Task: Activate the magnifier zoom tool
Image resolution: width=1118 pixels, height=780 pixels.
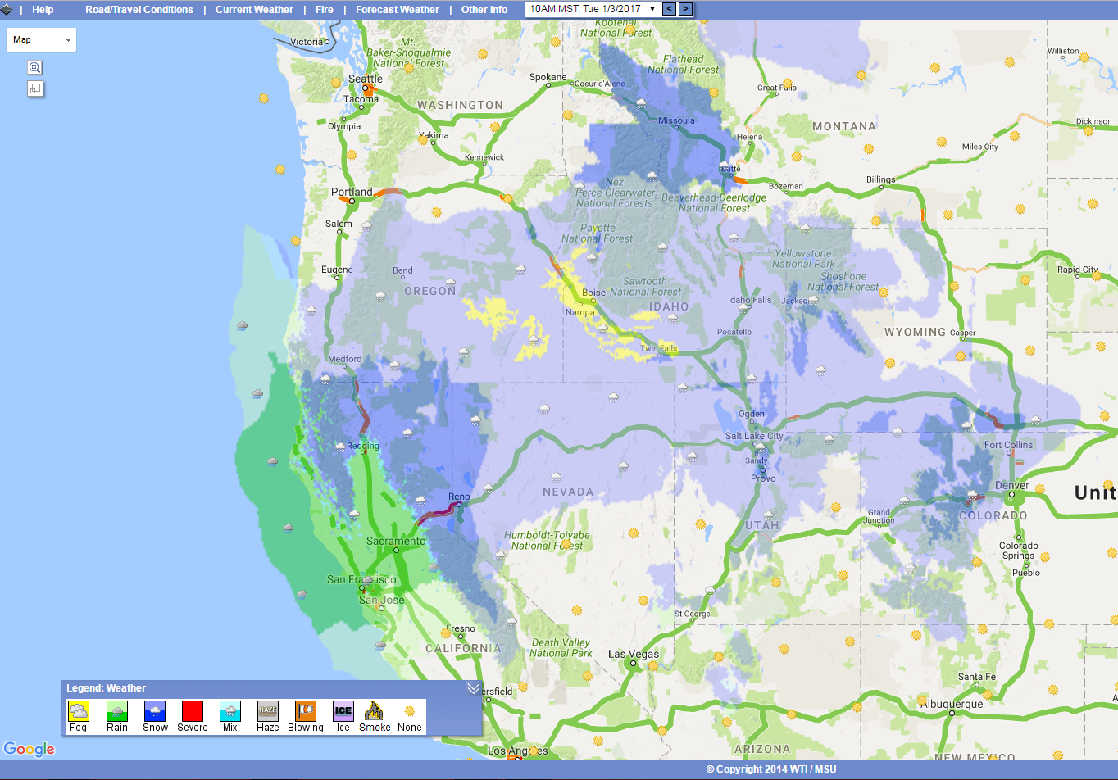Action: click(34, 67)
